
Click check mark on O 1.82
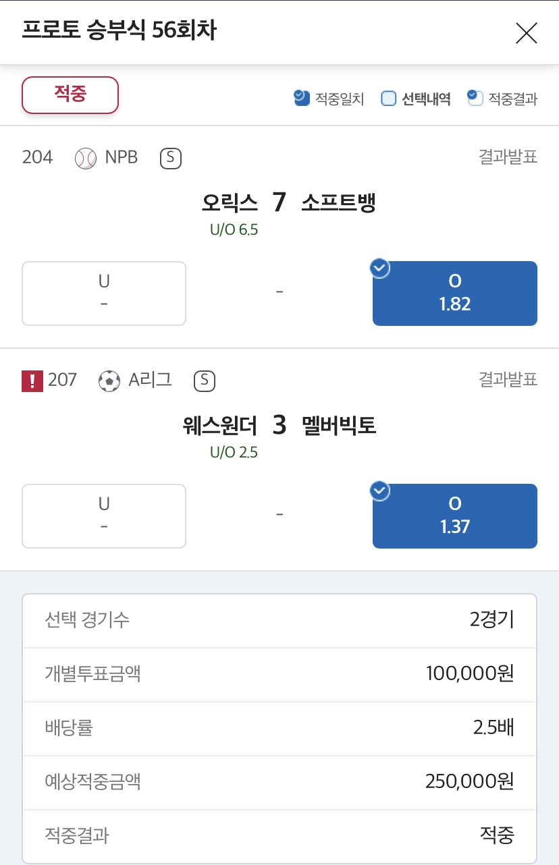(380, 269)
